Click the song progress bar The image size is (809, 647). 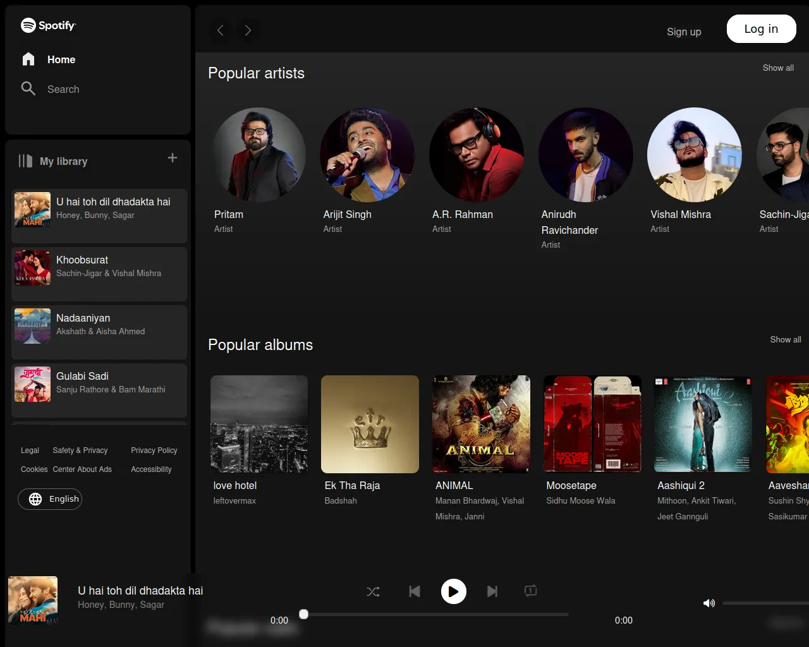pyautogui.click(x=436, y=614)
